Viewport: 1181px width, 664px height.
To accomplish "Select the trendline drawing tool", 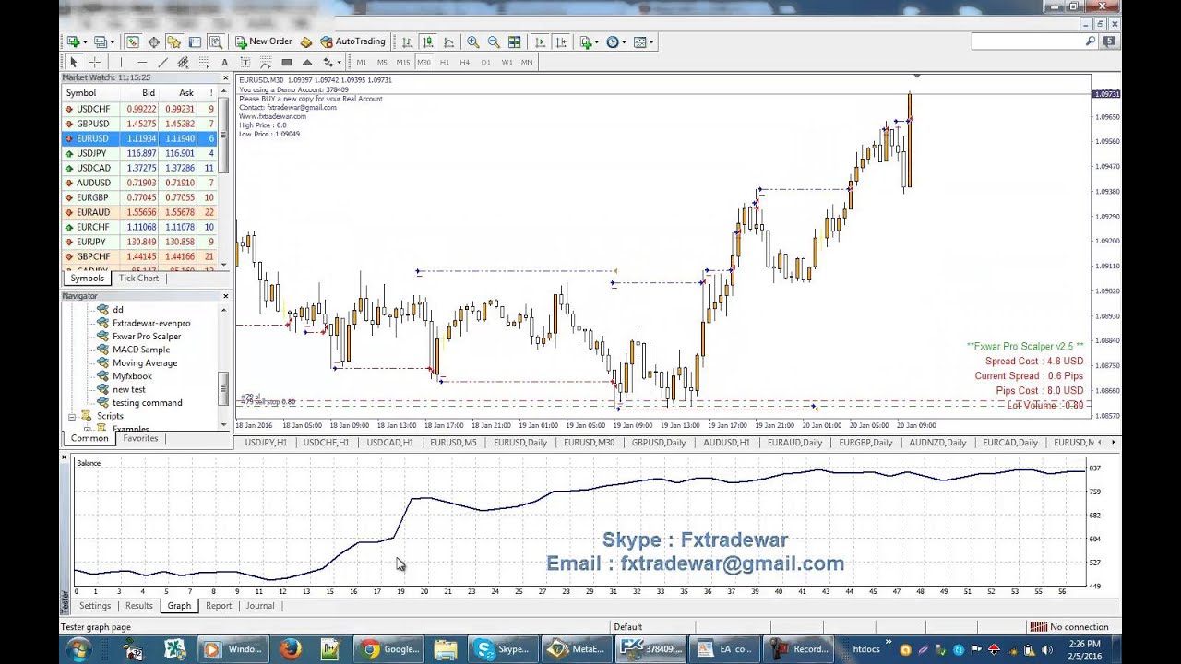I will pos(162,63).
